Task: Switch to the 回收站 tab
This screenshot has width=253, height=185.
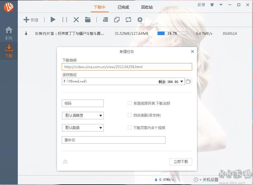Action: point(147,7)
